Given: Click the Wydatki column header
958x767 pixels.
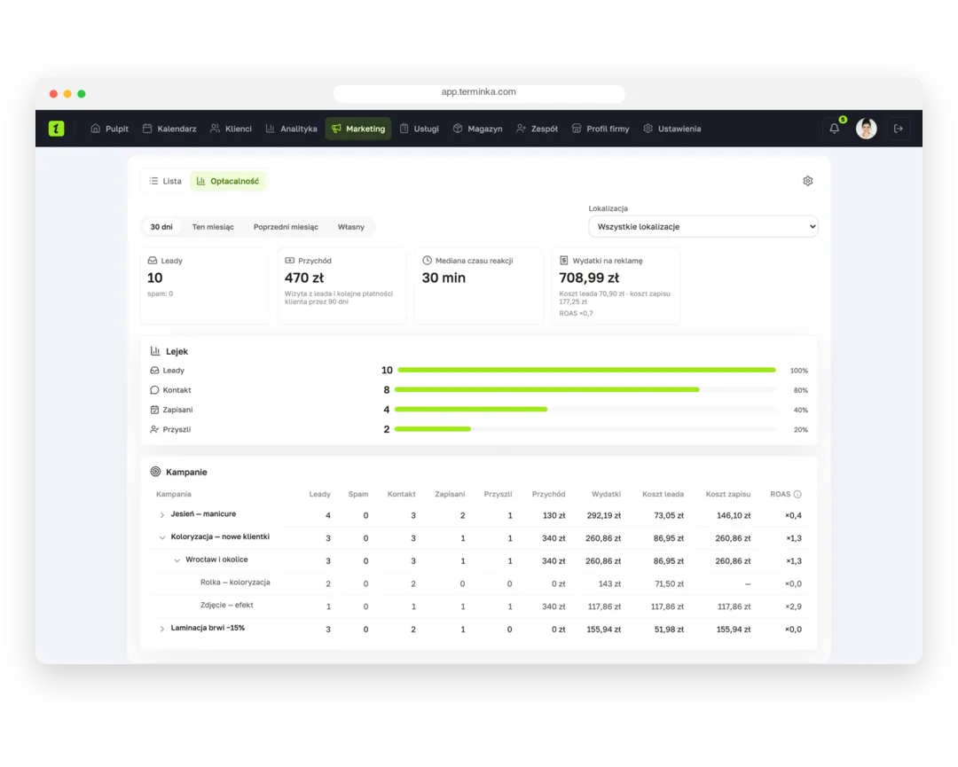Looking at the screenshot, I should 606,494.
